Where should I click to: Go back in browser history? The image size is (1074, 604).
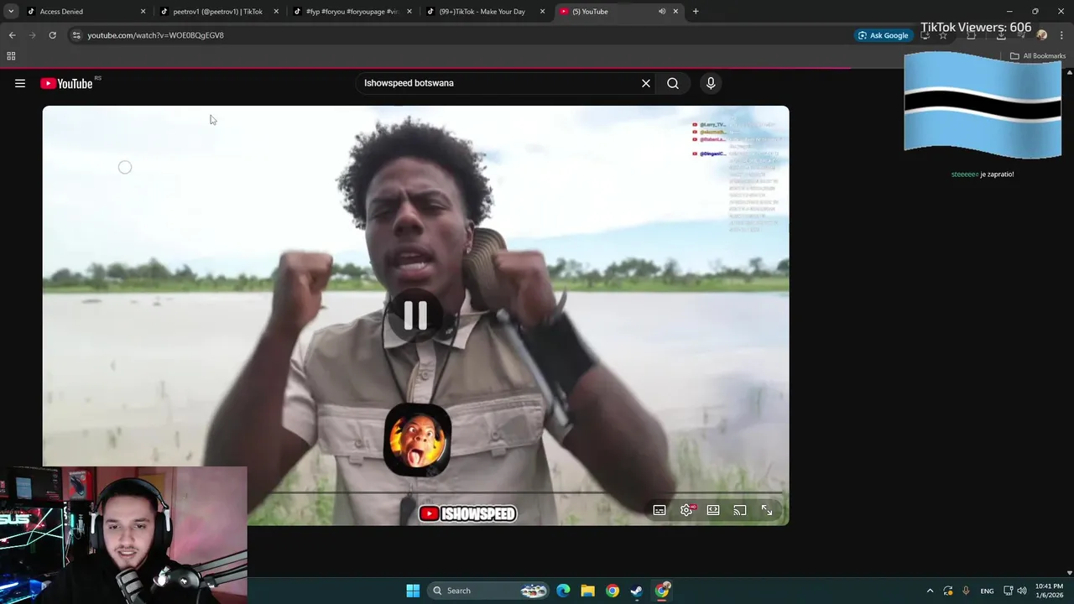point(12,35)
